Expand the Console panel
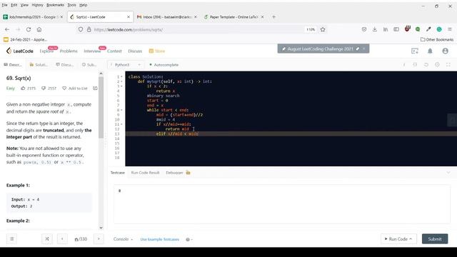The image size is (457, 257). 123,239
